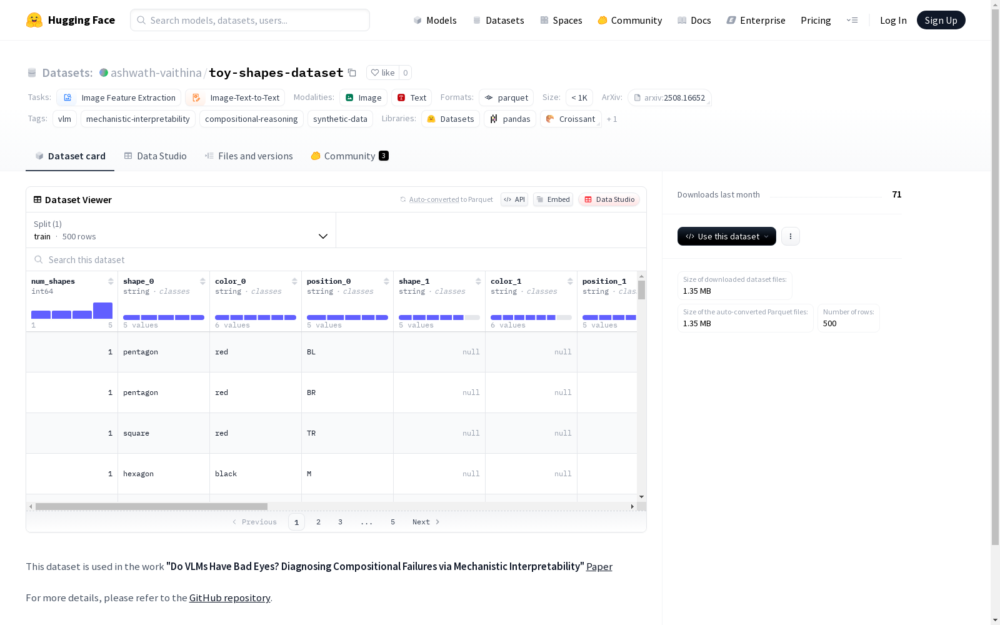Select the < 1K size tag
The height and width of the screenshot is (625, 1000).
579,97
